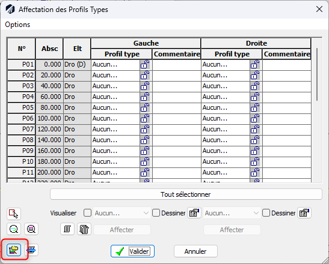This screenshot has width=329, height=264.
Task: Click the table's vertical scrollbar thumb
Action: (x=317, y=74)
